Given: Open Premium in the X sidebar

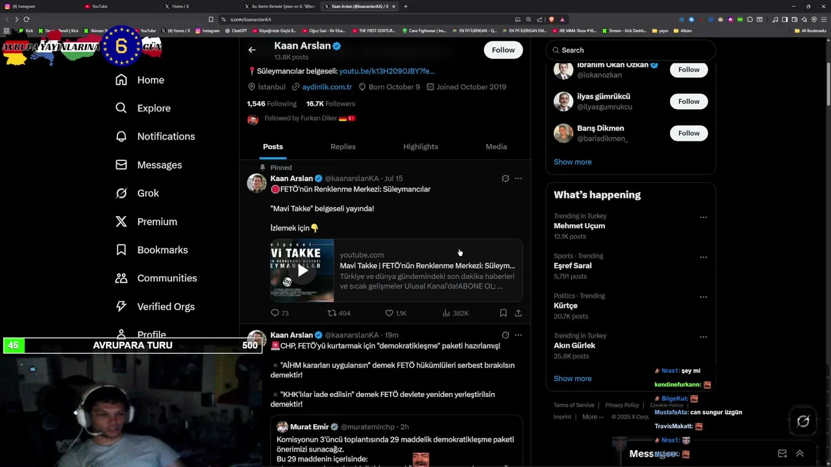Looking at the screenshot, I should click(146, 221).
